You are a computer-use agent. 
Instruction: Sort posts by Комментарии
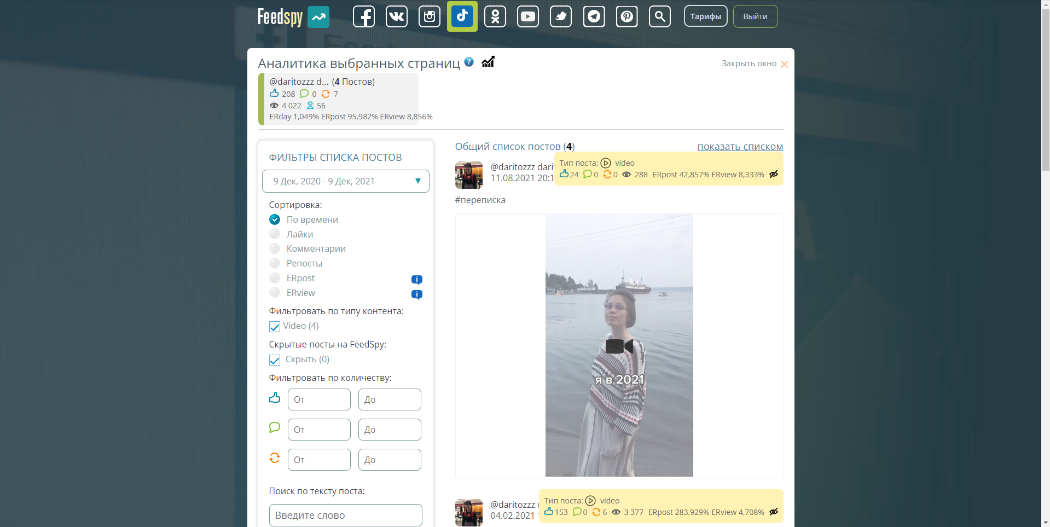click(308, 248)
